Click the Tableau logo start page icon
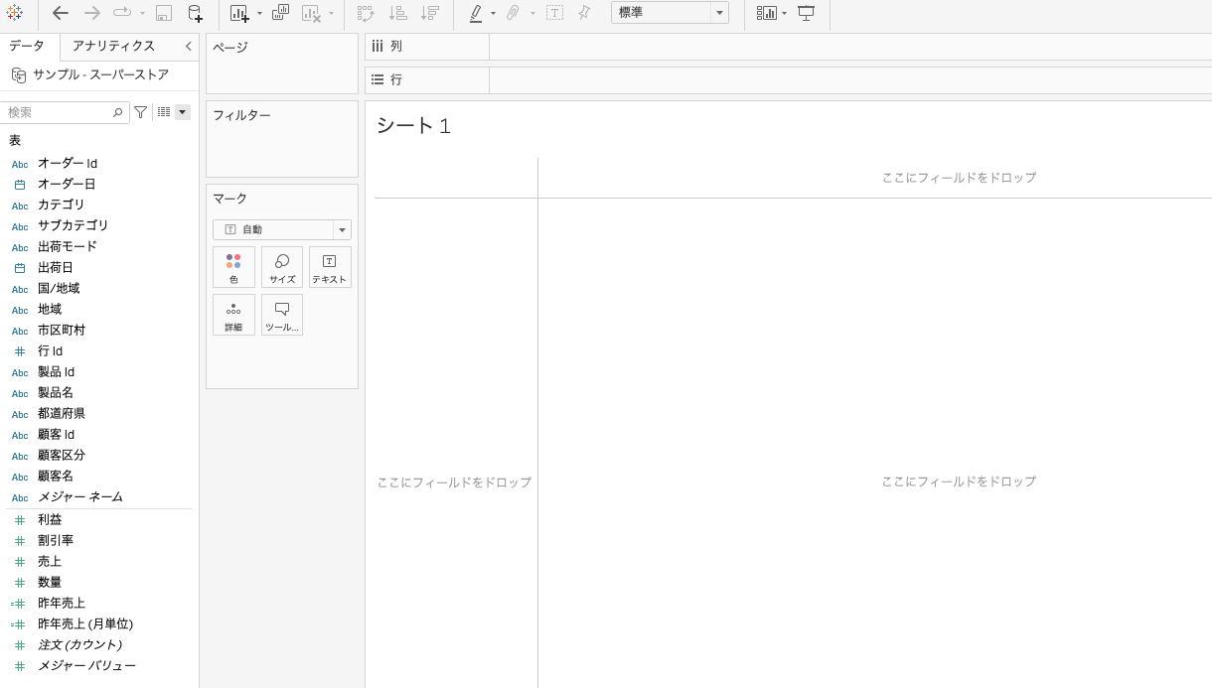 point(14,13)
